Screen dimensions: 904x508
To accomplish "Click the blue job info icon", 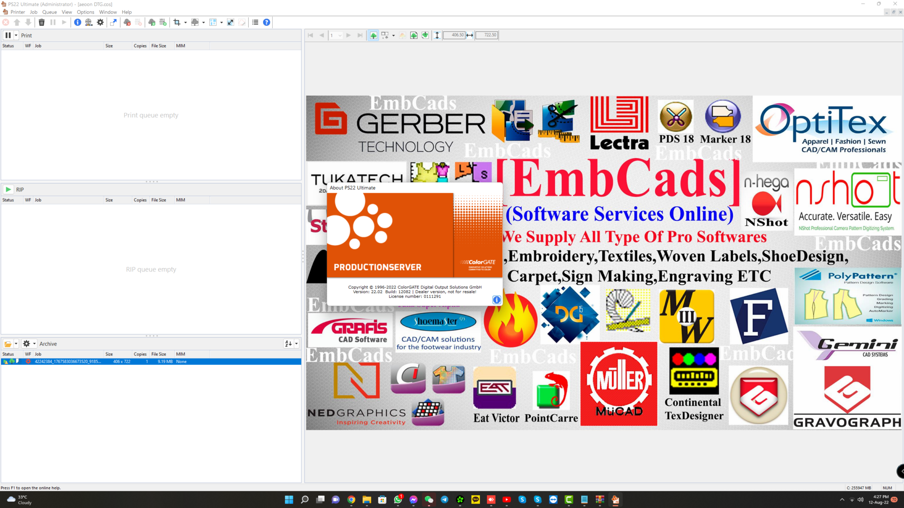I will 78,22.
